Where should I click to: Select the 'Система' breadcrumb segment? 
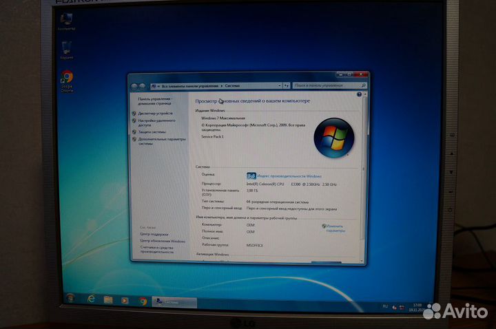click(233, 85)
